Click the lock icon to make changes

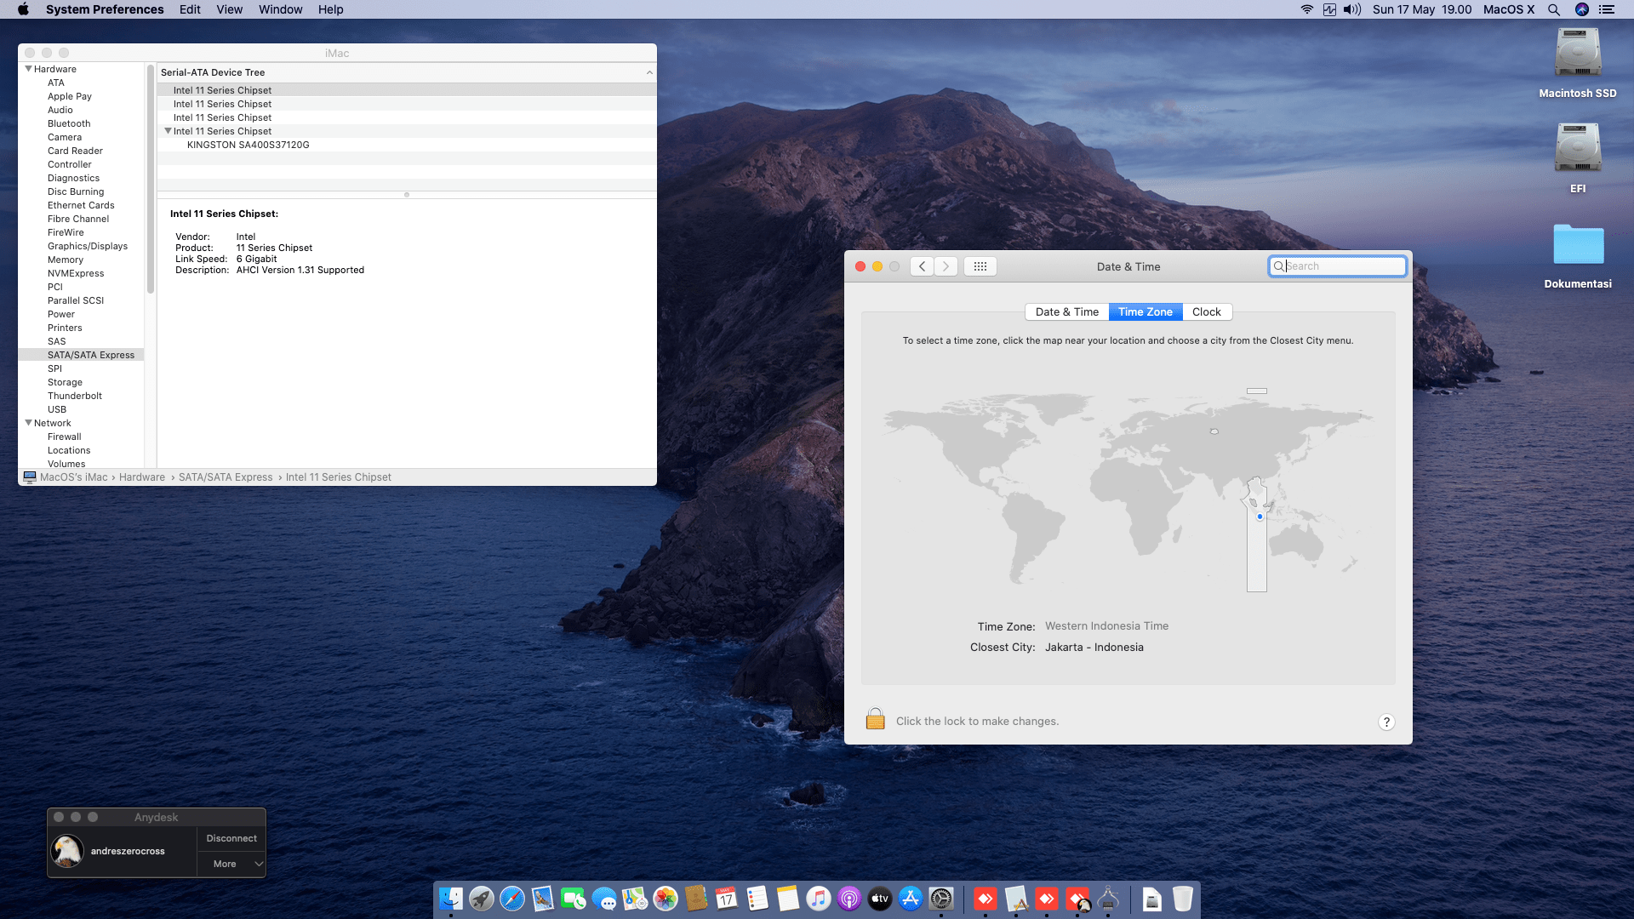pyautogui.click(x=875, y=720)
